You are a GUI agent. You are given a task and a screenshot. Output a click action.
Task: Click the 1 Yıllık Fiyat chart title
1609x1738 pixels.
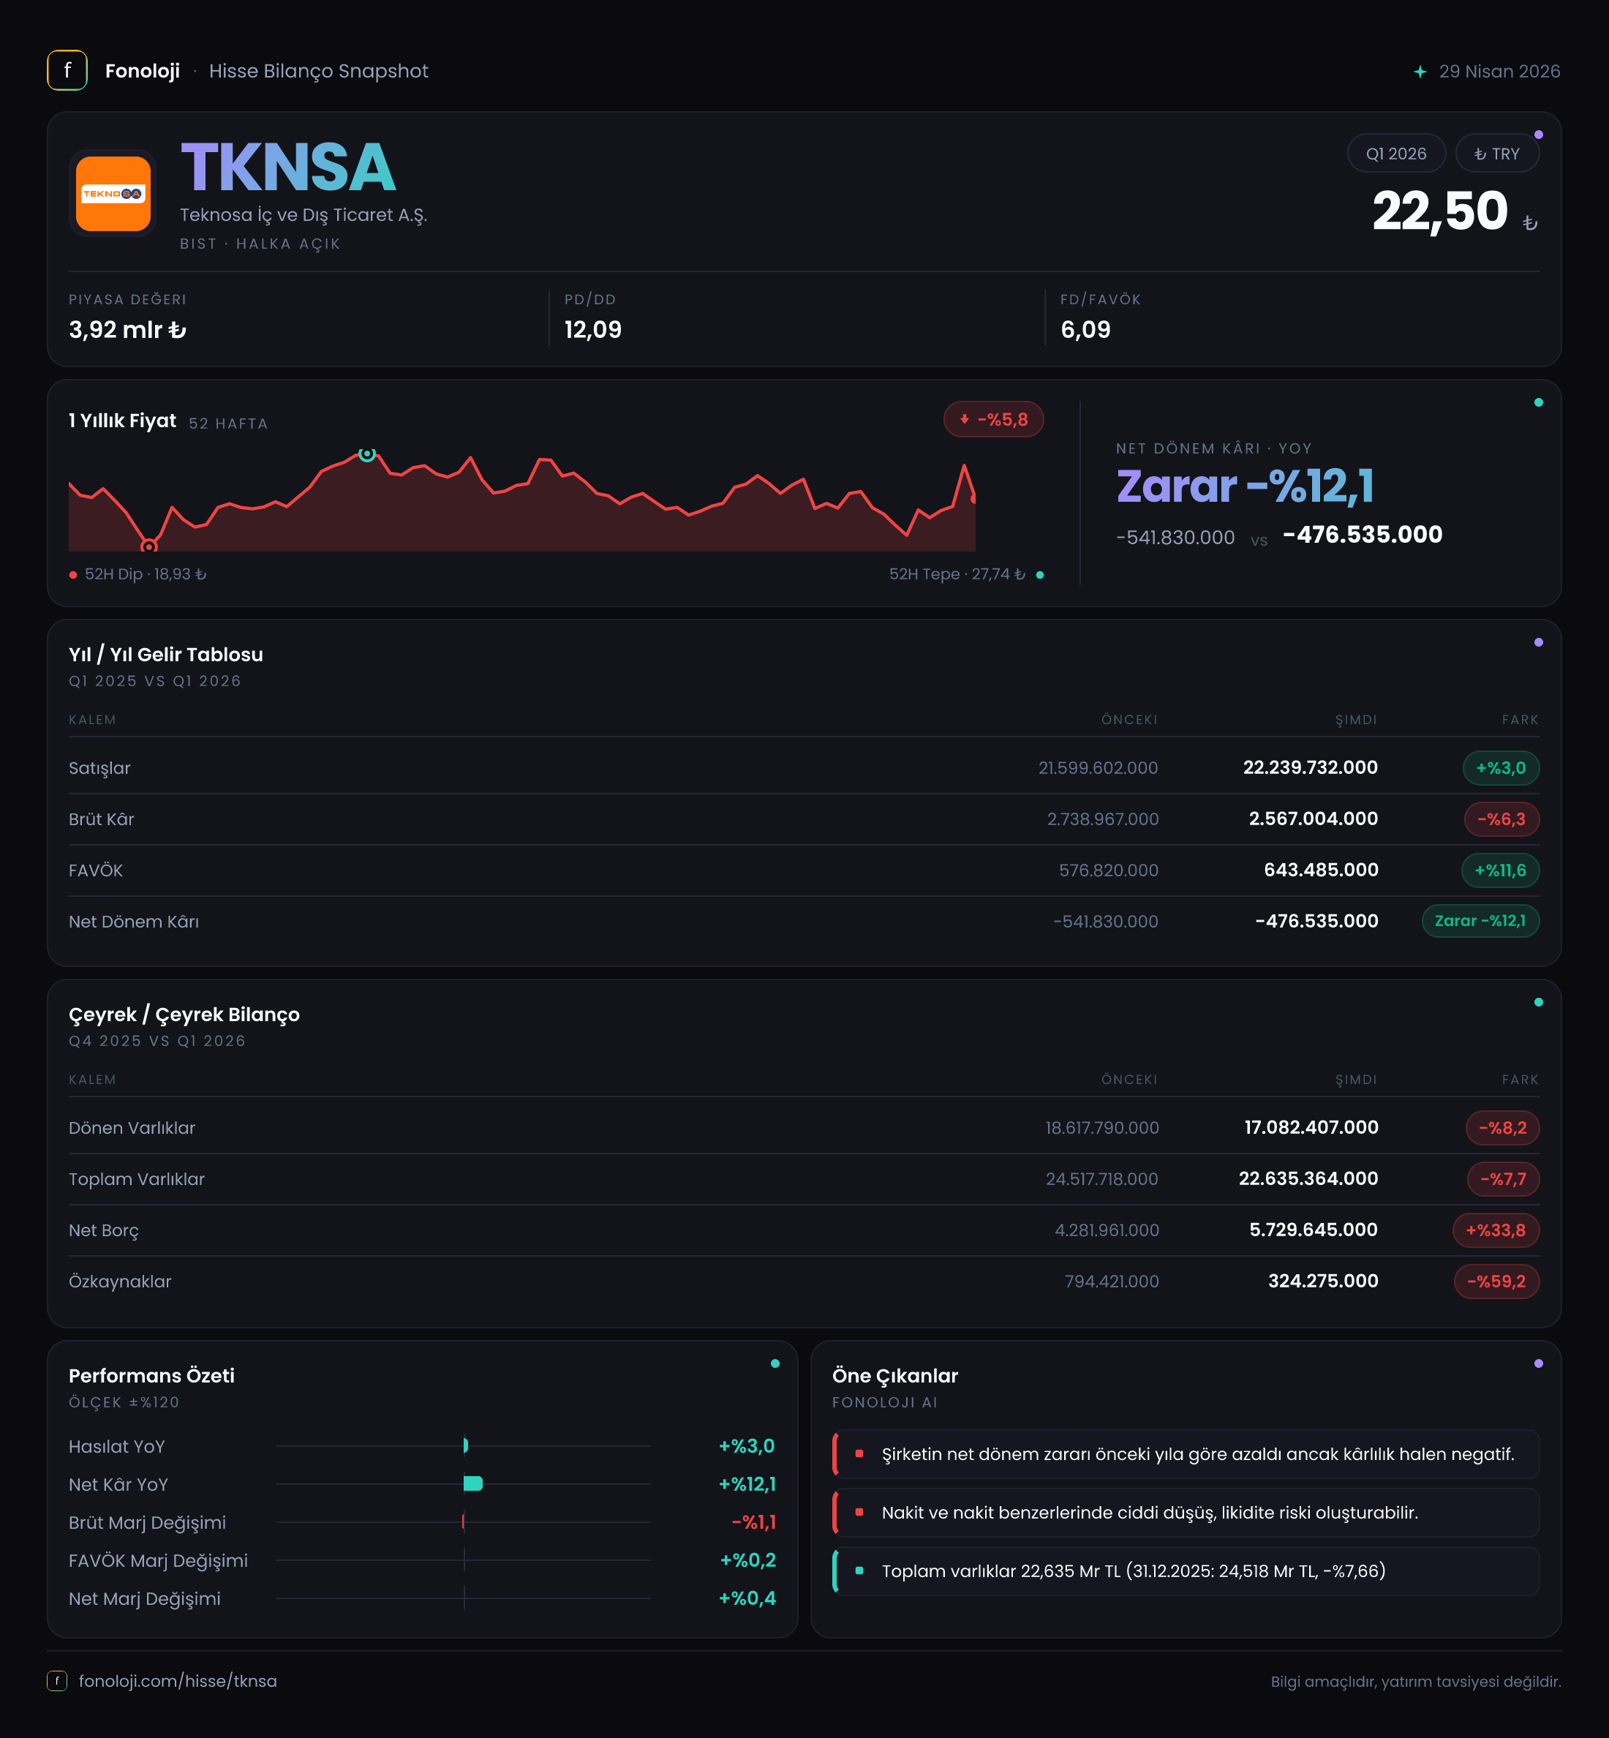coord(123,421)
